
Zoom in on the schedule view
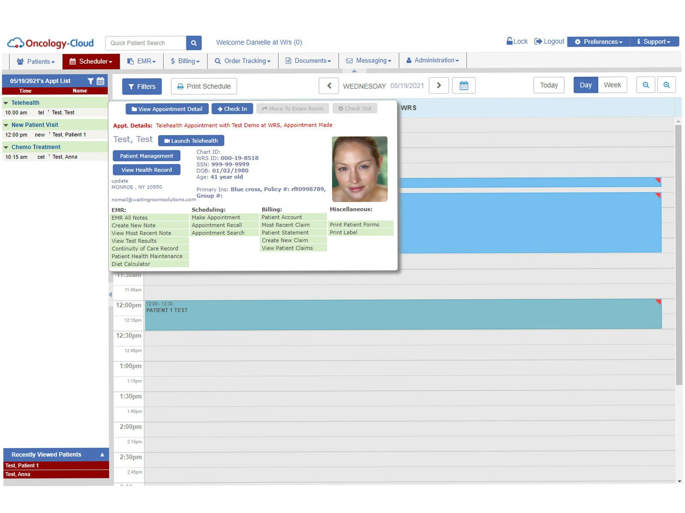click(x=666, y=85)
